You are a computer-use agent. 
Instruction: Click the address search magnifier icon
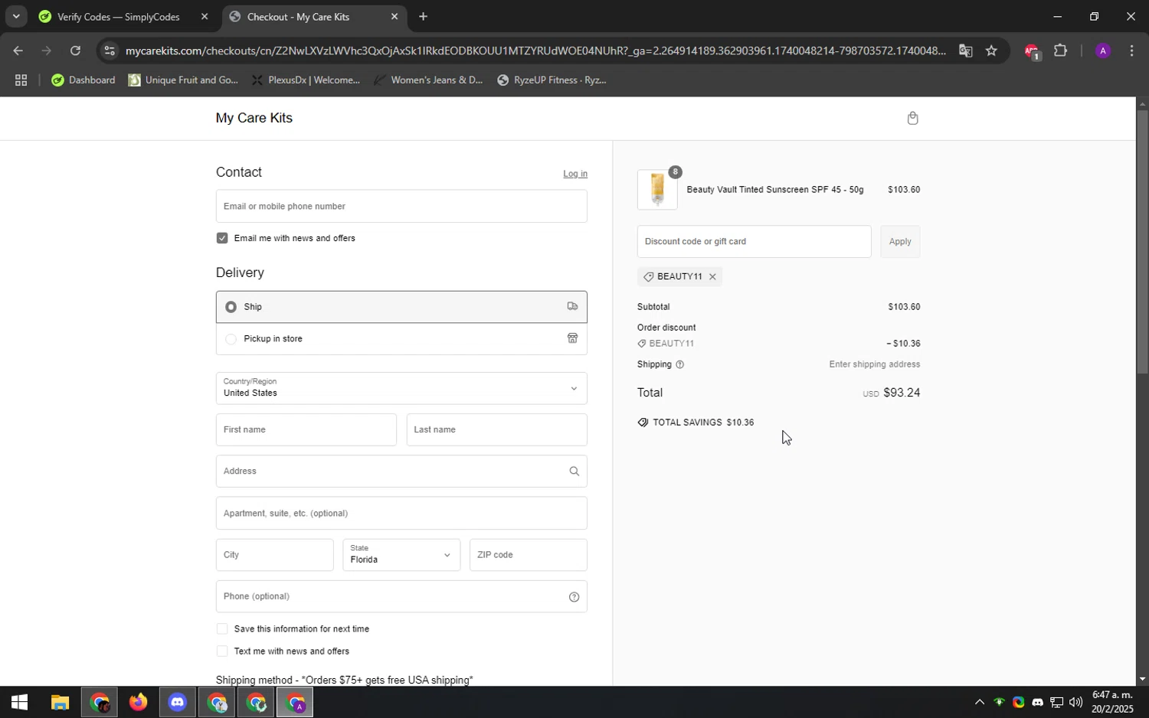(574, 472)
